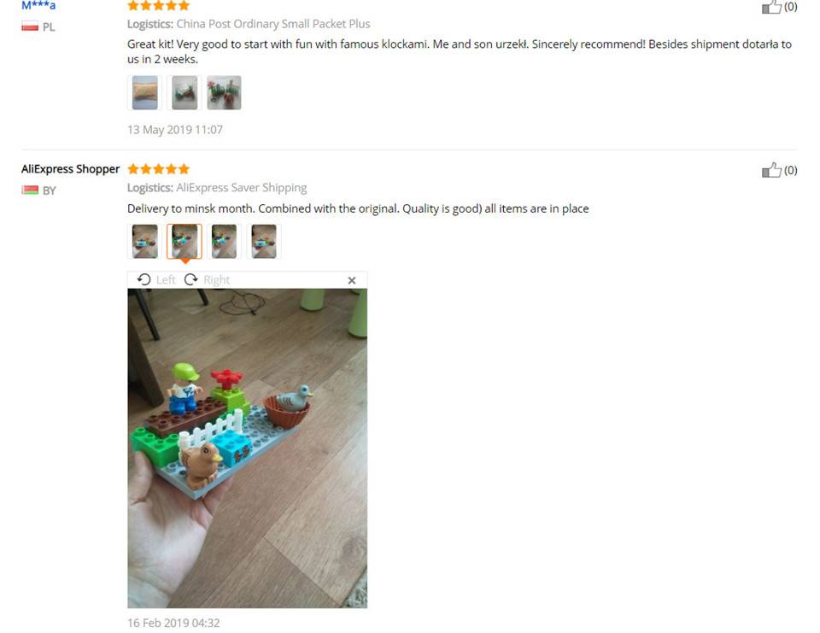Close the enlarged photo viewer
The image size is (820, 633).
(352, 280)
